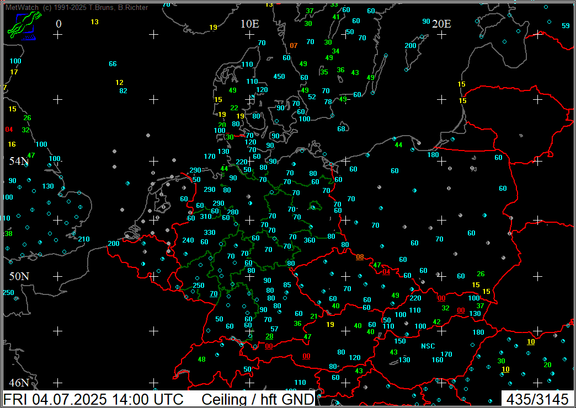Click the 46N latitude label
This screenshot has height=408, width=576.
(x=19, y=383)
